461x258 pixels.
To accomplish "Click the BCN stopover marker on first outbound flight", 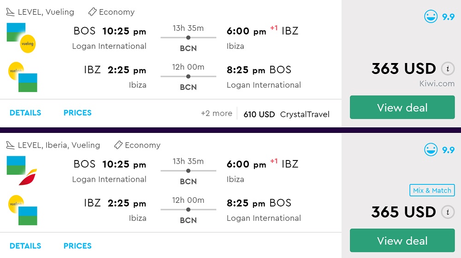I will 188,38.
